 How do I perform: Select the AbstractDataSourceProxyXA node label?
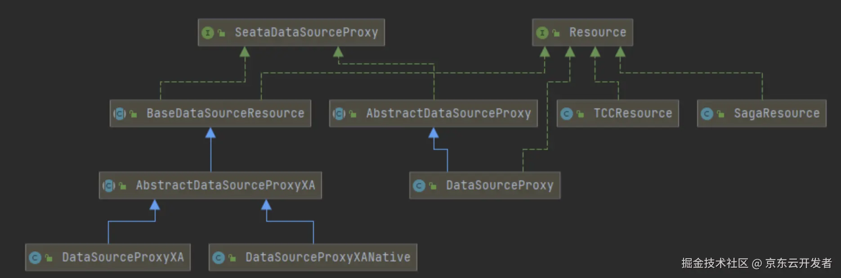pyautogui.click(x=225, y=185)
